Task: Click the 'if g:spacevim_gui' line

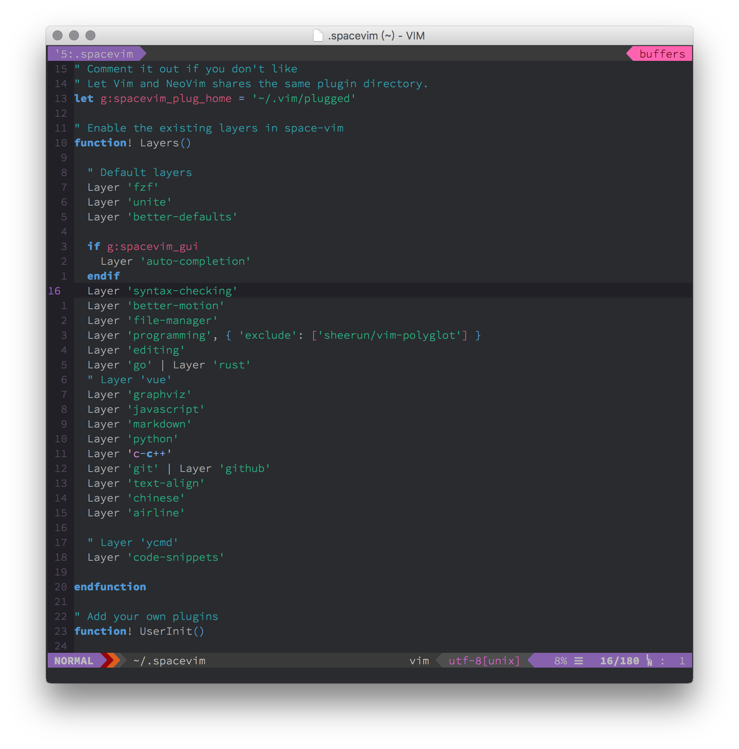Action: tap(143, 246)
